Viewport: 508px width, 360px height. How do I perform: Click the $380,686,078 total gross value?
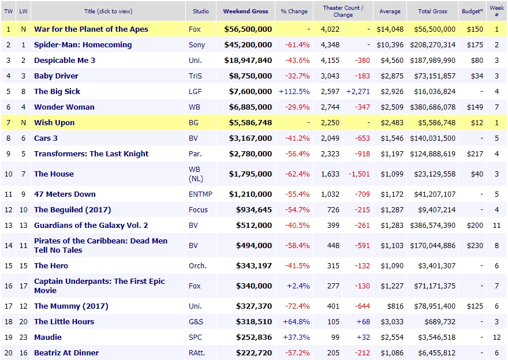(433, 107)
